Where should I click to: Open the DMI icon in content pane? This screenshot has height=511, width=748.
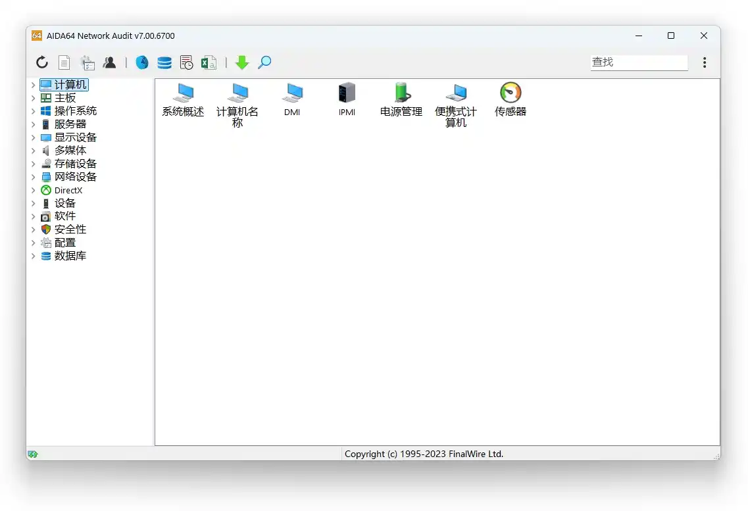point(292,99)
